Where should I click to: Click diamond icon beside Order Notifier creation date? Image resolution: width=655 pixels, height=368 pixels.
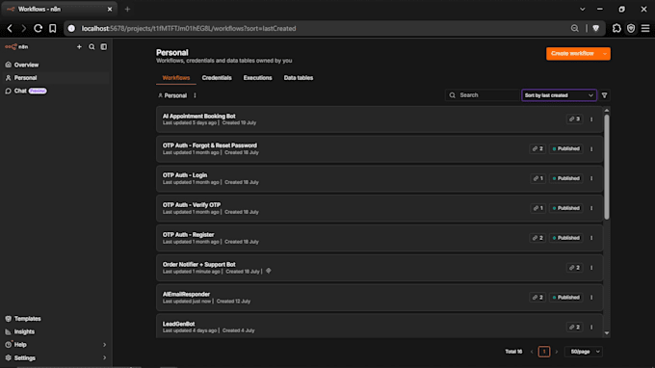point(268,271)
